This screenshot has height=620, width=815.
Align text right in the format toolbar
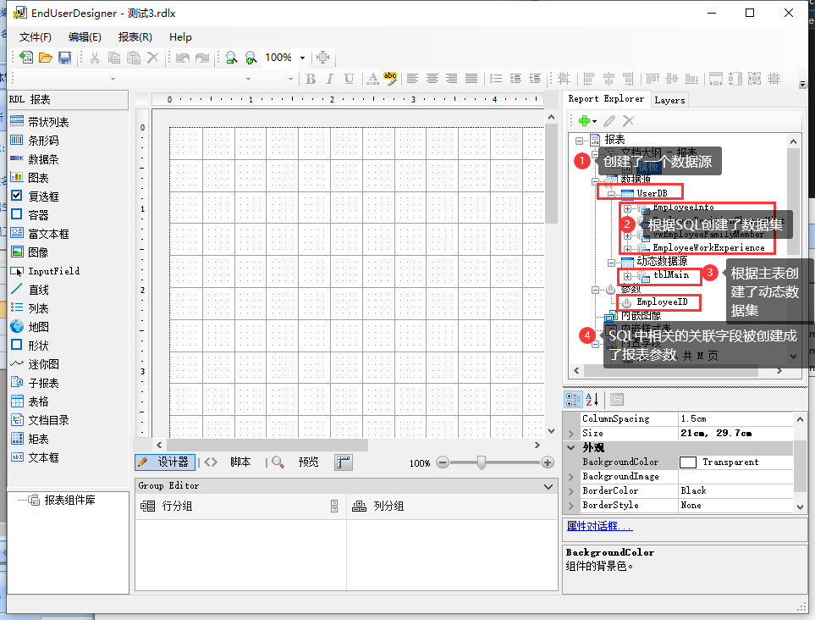(452, 79)
